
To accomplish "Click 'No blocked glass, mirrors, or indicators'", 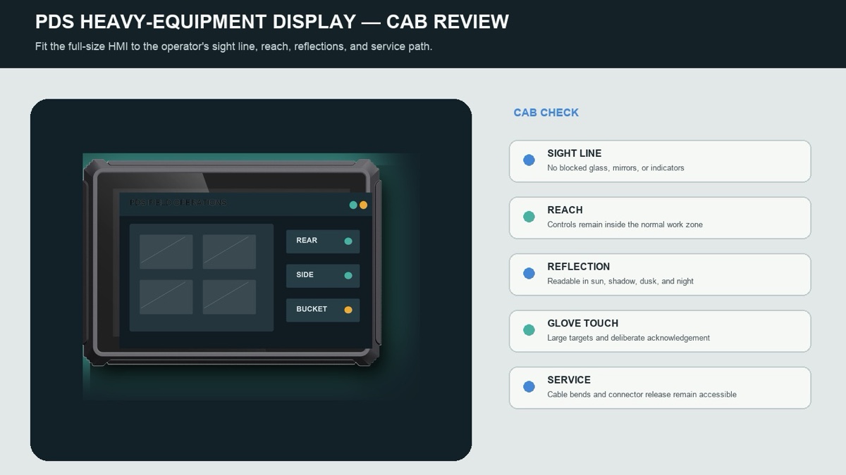I will [615, 168].
